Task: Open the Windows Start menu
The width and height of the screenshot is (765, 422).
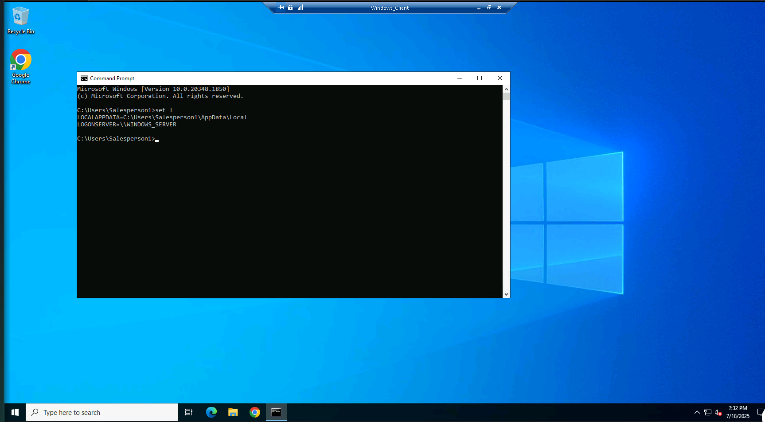Action: coord(15,412)
